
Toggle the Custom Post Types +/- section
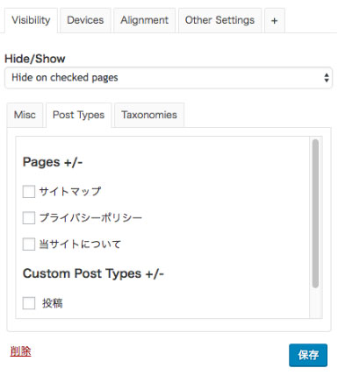(93, 273)
